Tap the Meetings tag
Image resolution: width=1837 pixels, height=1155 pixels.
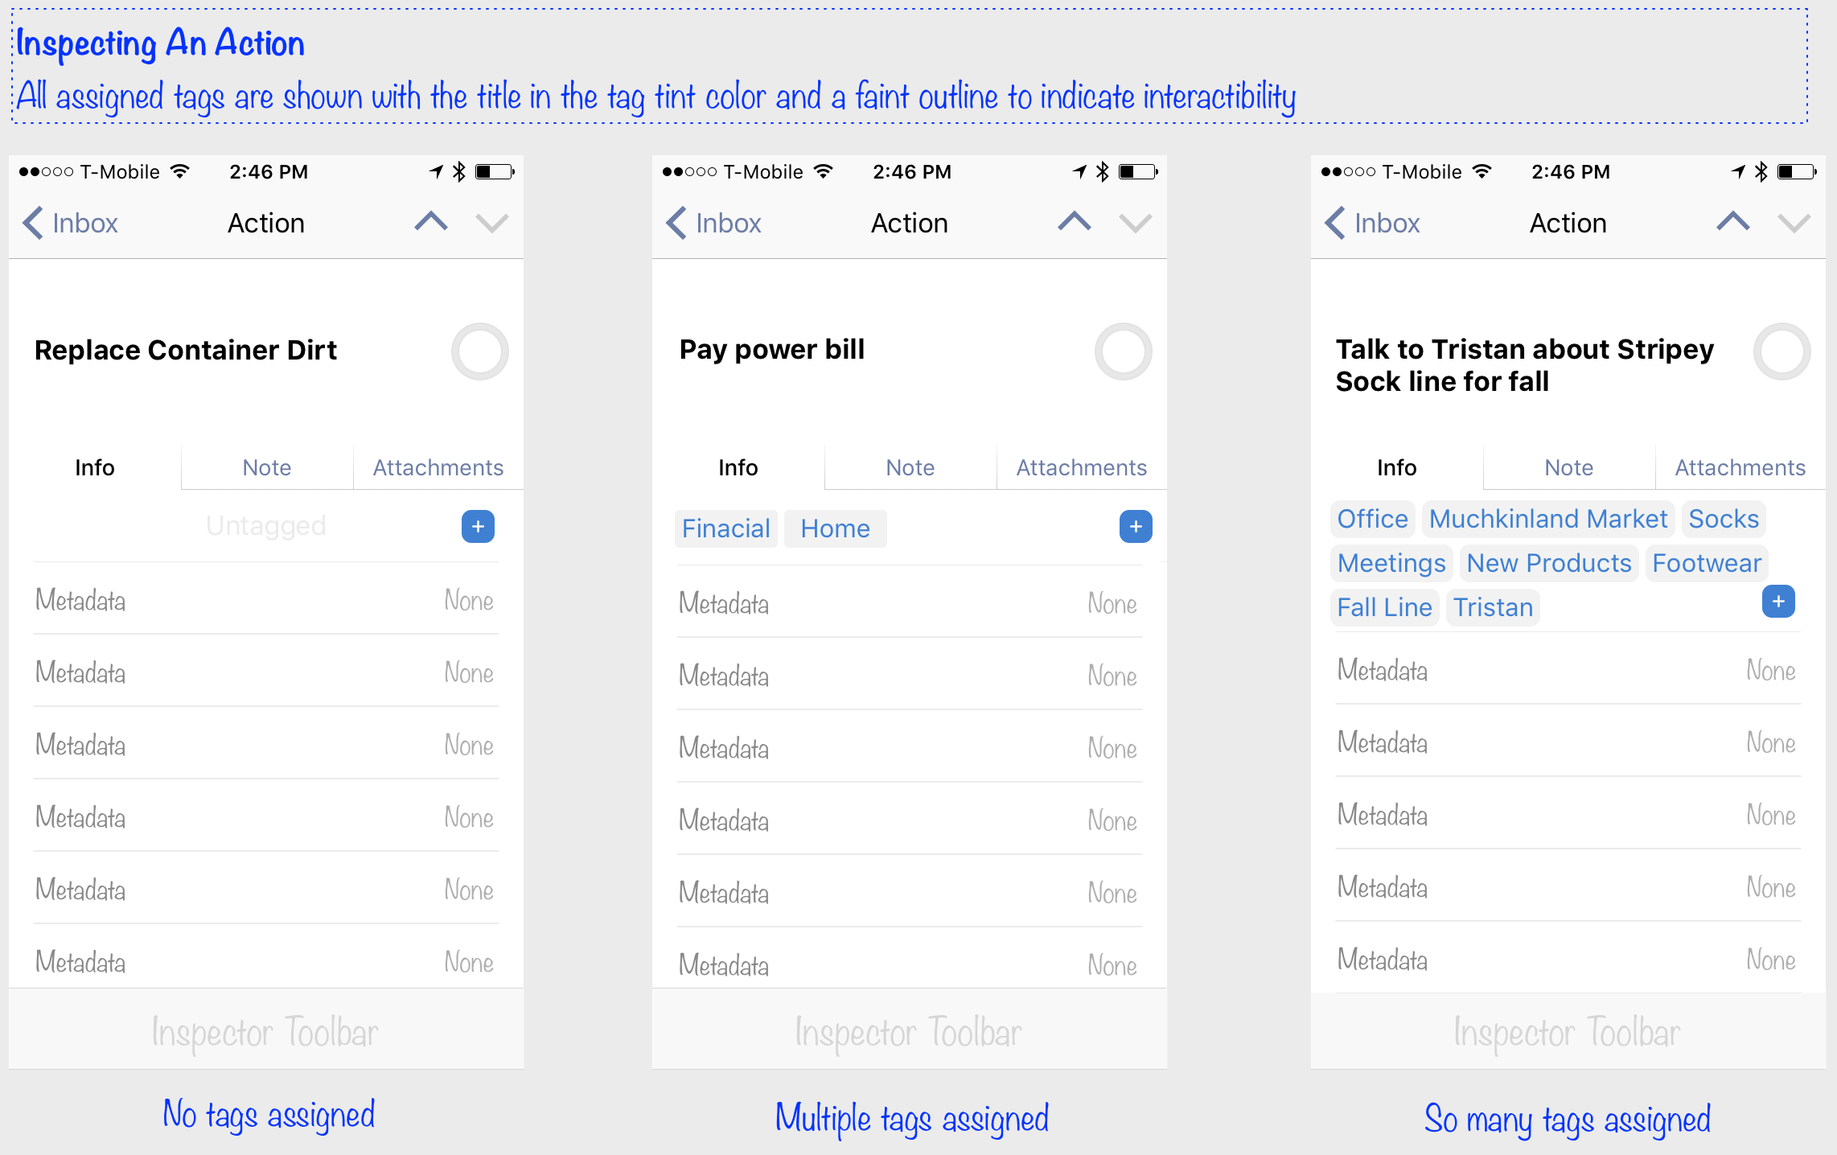pos(1391,563)
